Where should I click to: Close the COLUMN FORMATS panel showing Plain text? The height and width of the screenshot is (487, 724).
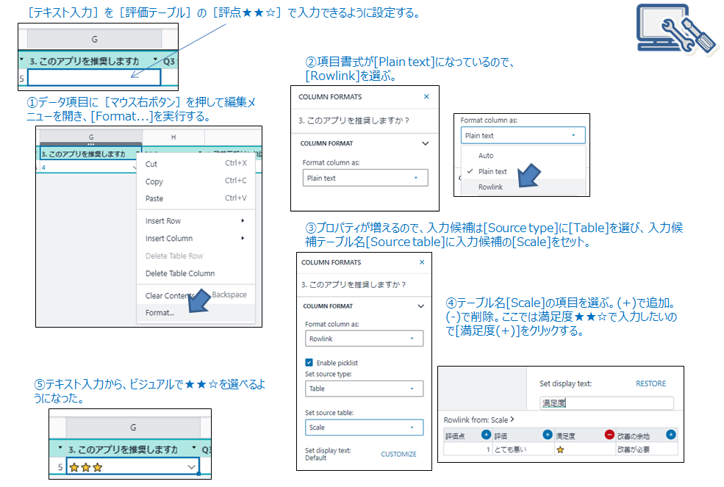coord(426,96)
